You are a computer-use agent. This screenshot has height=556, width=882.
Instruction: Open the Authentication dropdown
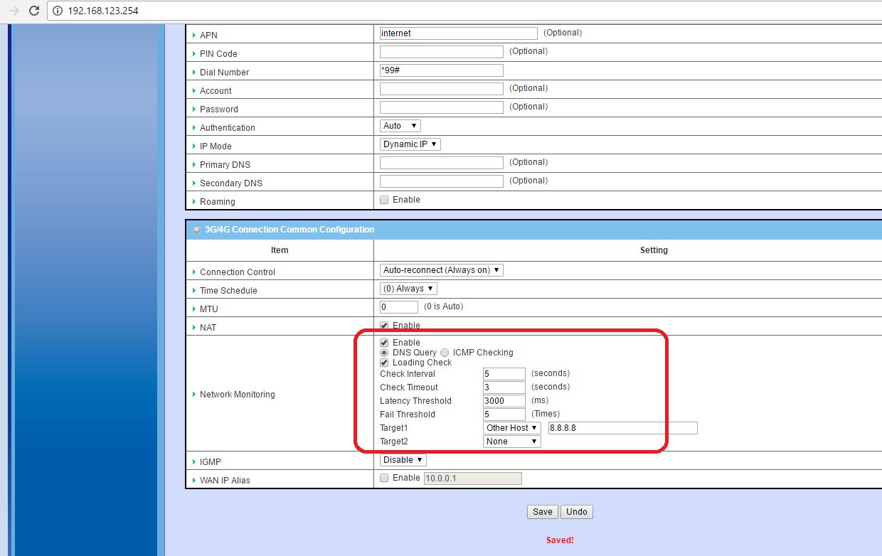click(x=400, y=126)
